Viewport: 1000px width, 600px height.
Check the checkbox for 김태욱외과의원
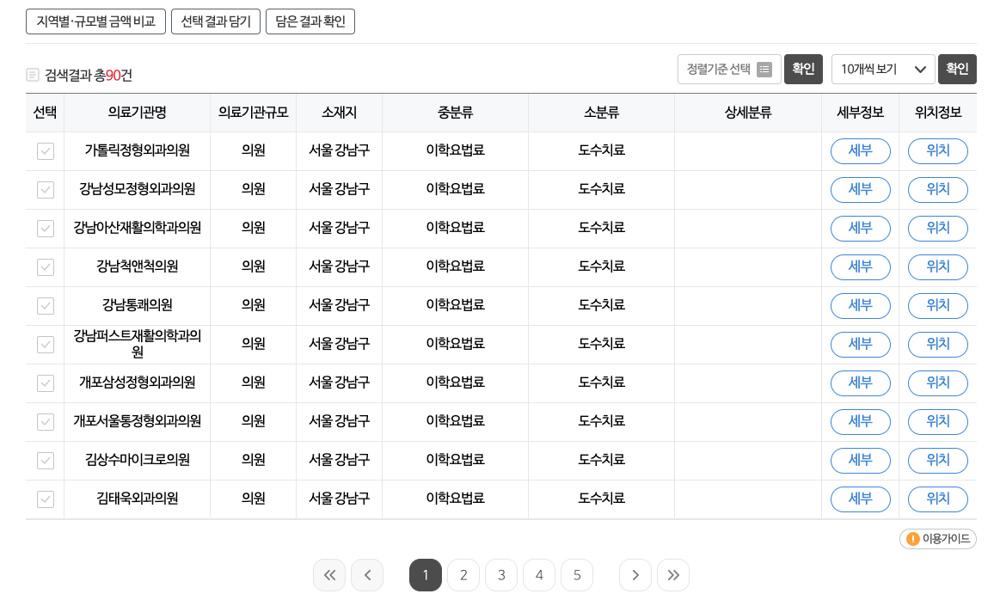[x=45, y=499]
